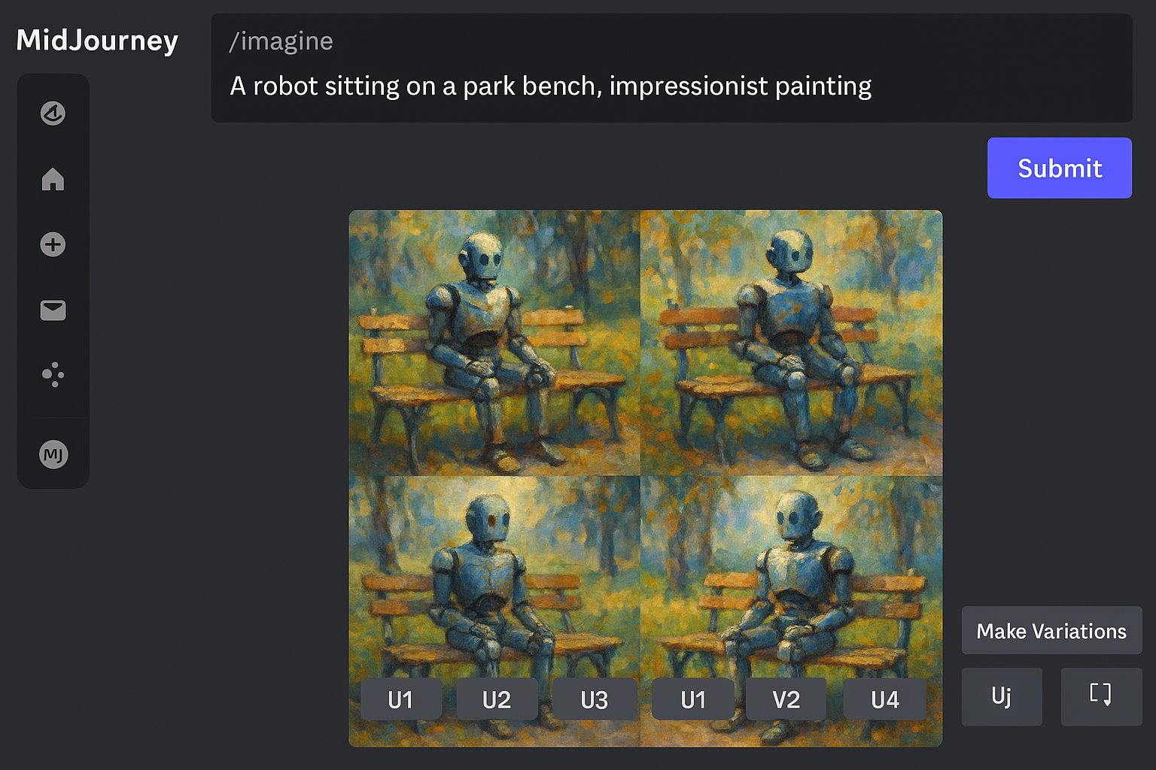
Task: Click the brackets expand icon button
Action: (x=1101, y=696)
